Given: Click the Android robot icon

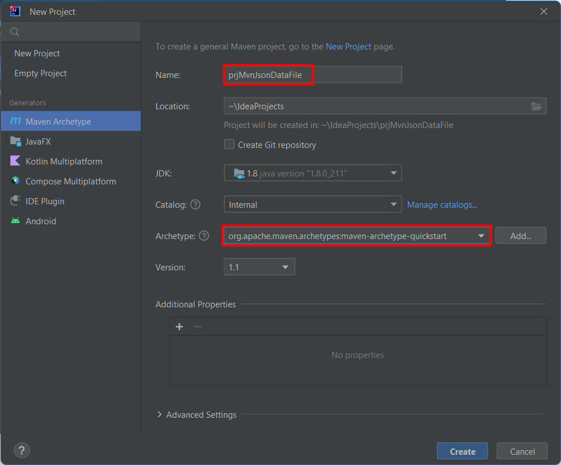Looking at the screenshot, I should (x=15, y=221).
